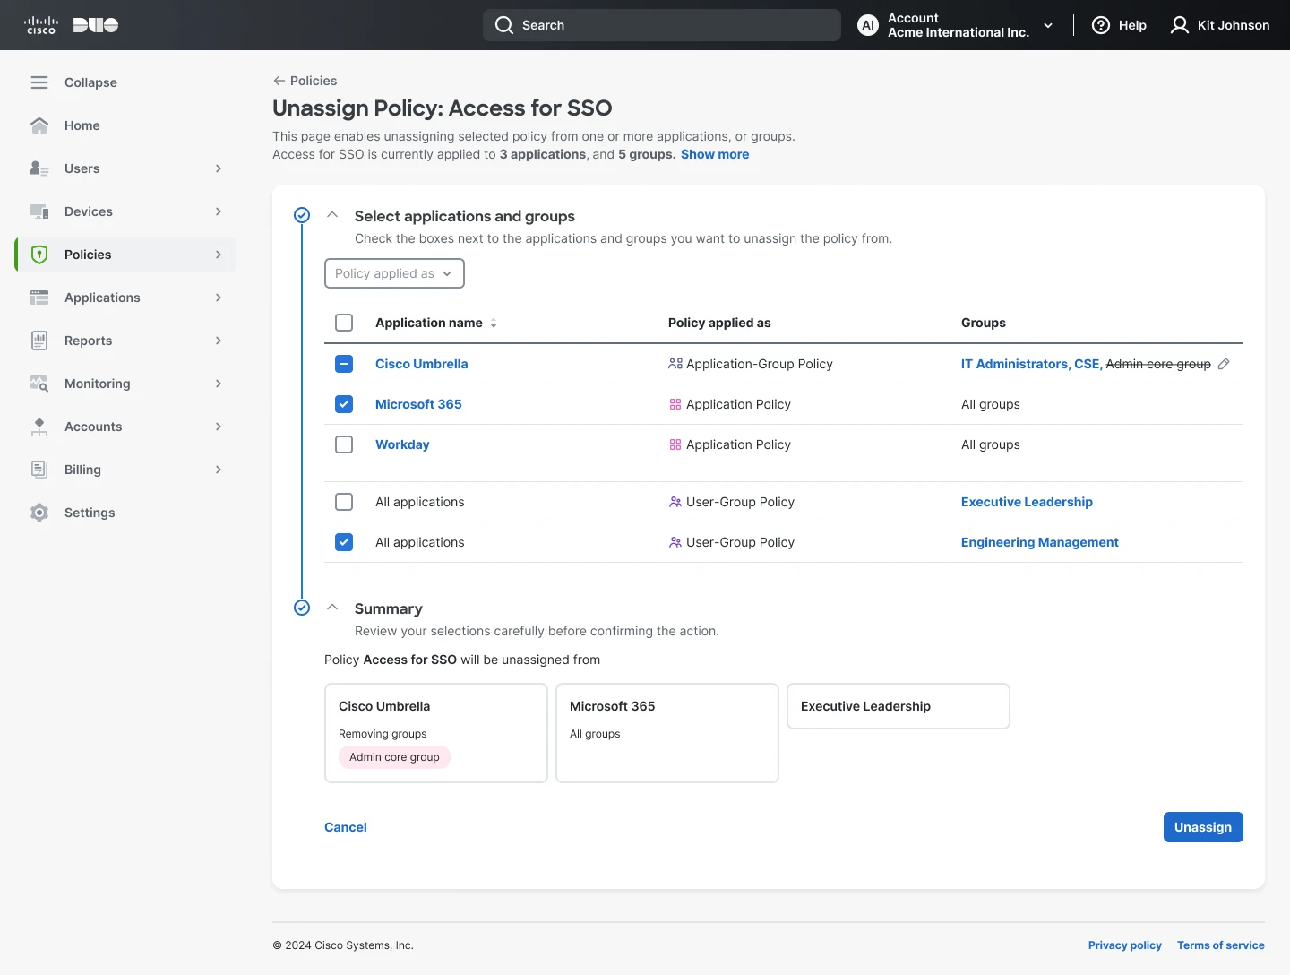Open the Home section in the sidebar
The height and width of the screenshot is (975, 1290).
click(81, 125)
